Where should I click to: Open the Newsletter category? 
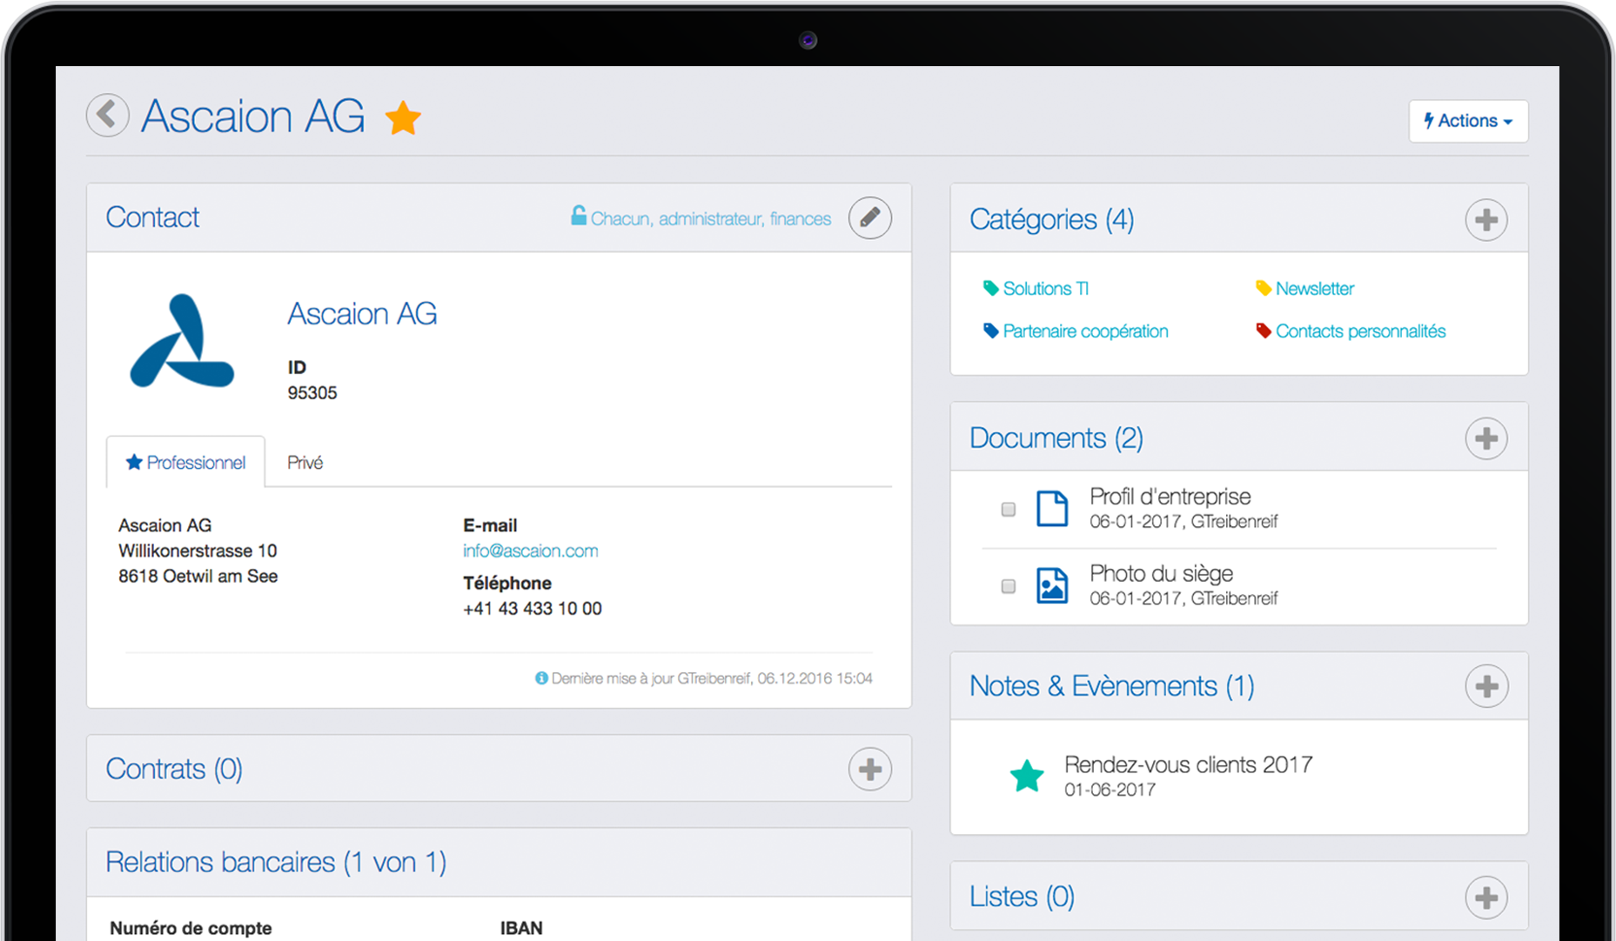pos(1314,289)
